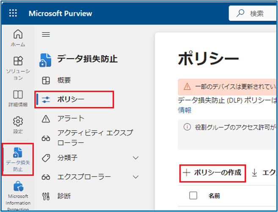Open the app launcher waffle icon

tap(13, 14)
